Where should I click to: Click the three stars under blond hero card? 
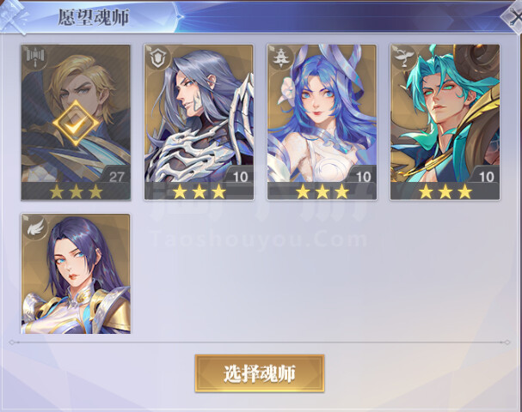pyautogui.click(x=76, y=191)
